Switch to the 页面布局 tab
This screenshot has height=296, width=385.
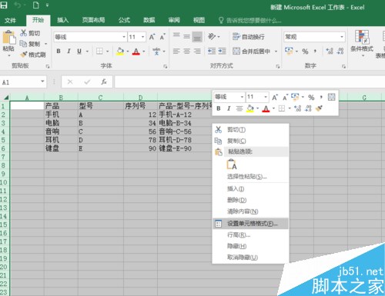93,20
